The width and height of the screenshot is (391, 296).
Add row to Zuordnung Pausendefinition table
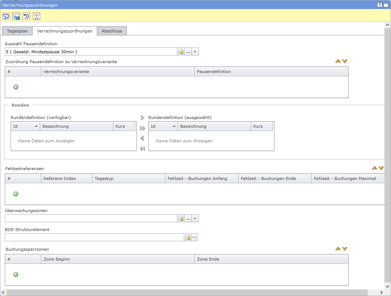[x=16, y=87]
